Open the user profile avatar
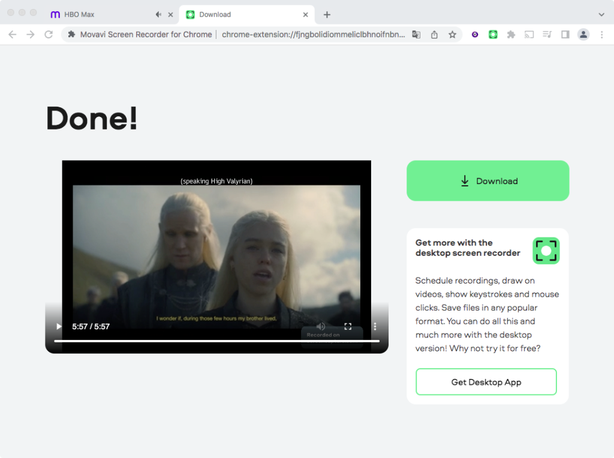The height and width of the screenshot is (458, 614). pyautogui.click(x=583, y=34)
